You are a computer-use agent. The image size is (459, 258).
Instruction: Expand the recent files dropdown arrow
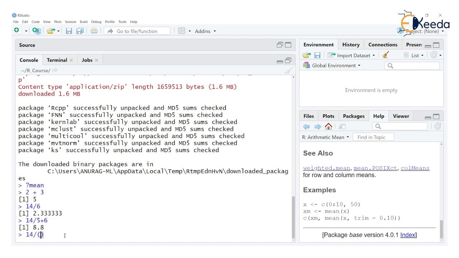pyautogui.click(x=58, y=31)
